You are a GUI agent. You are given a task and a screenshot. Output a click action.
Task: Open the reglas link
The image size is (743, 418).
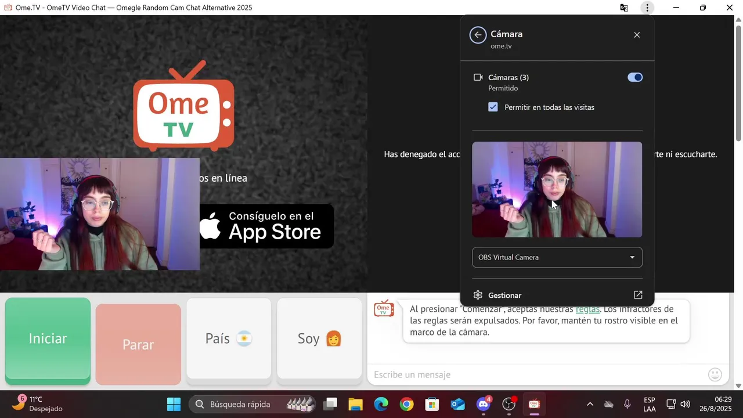pos(587,309)
